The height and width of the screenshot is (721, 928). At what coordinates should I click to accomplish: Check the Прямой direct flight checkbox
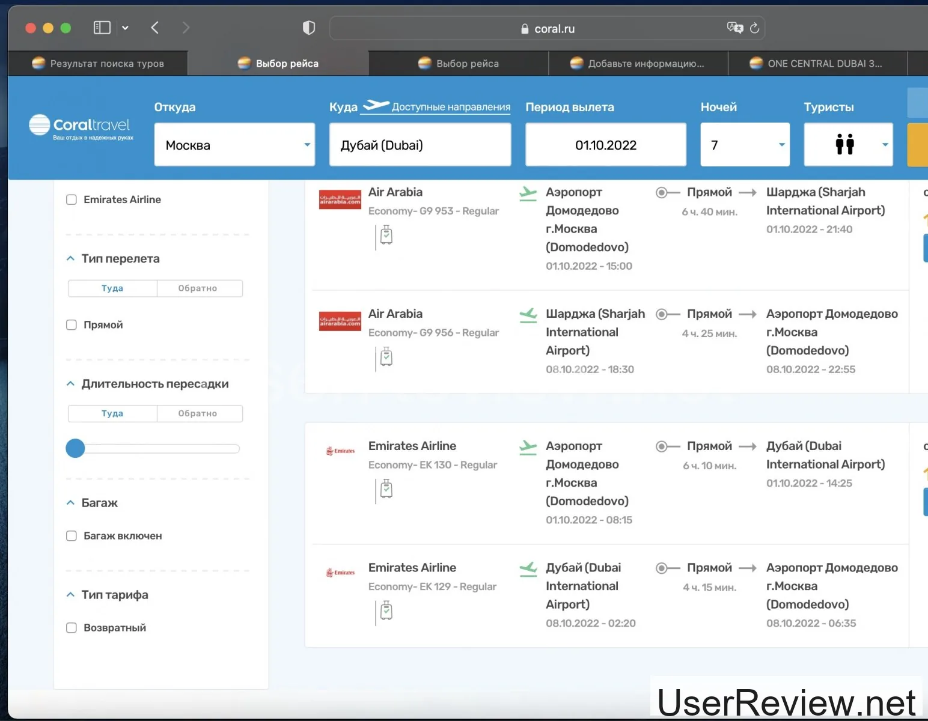[x=72, y=325]
